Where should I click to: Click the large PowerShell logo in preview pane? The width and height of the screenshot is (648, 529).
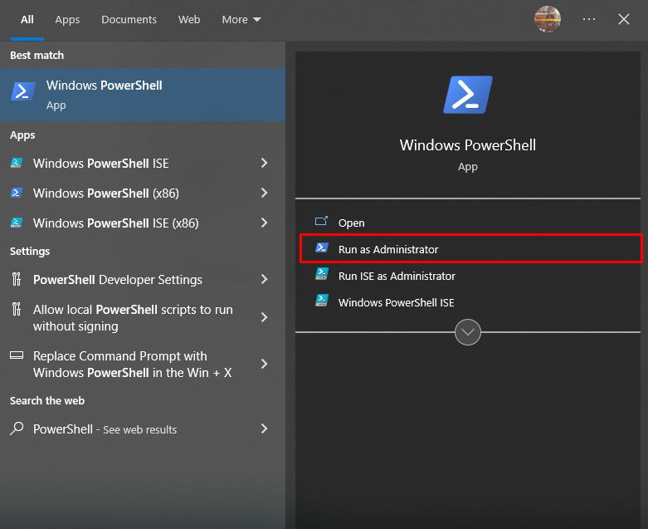(468, 95)
